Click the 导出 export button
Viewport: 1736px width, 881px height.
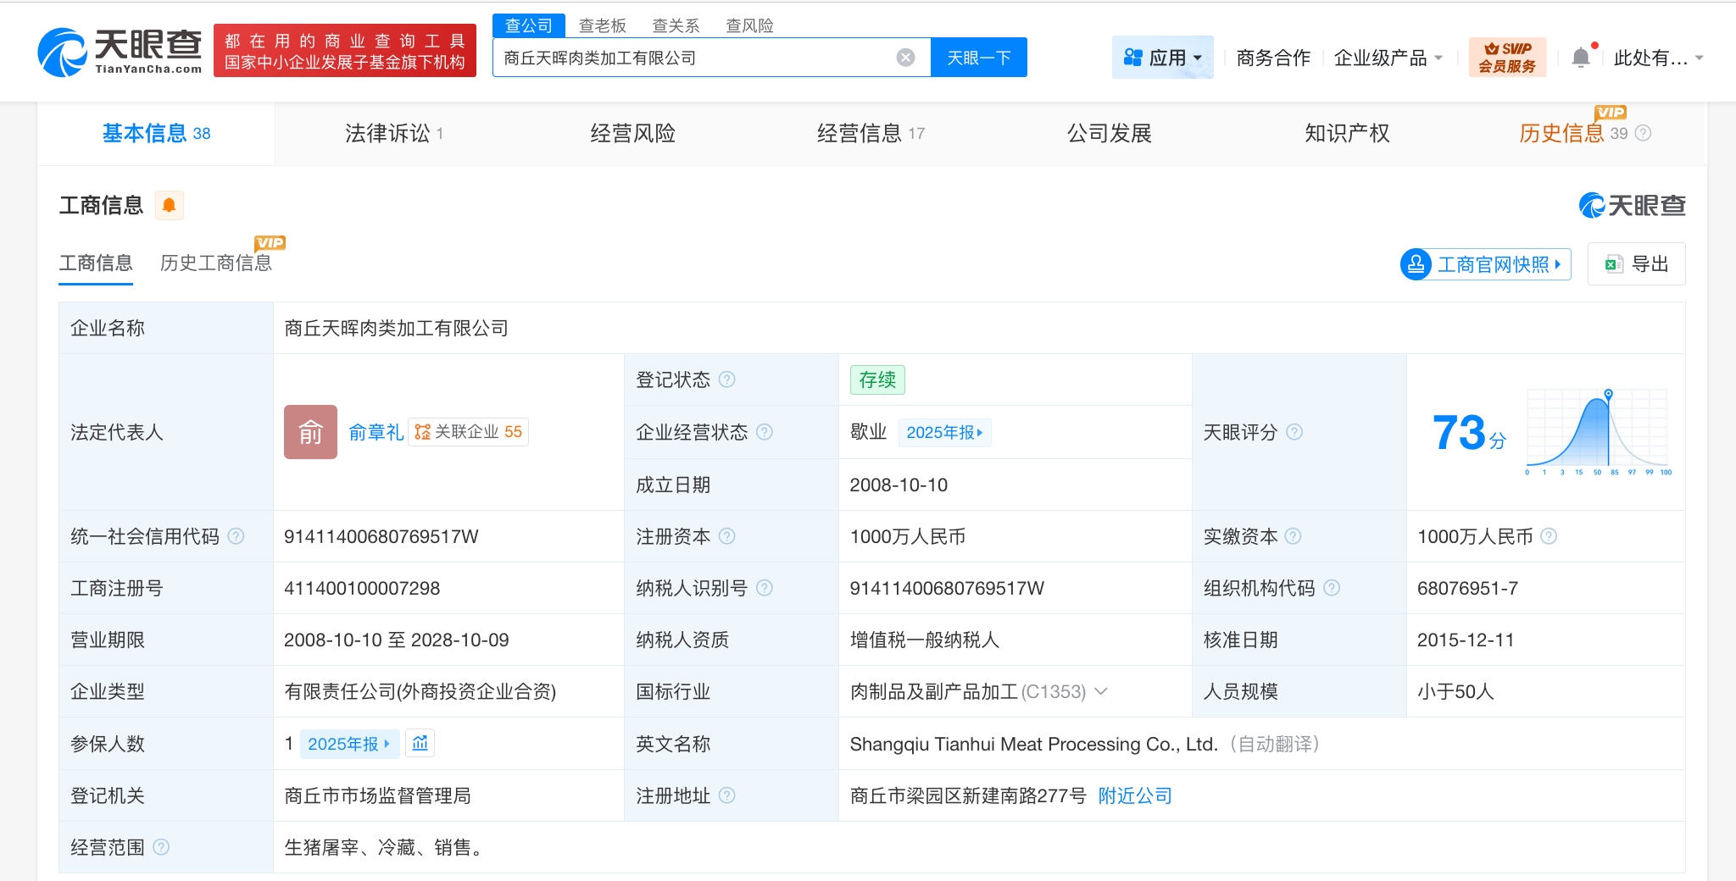[x=1636, y=264]
